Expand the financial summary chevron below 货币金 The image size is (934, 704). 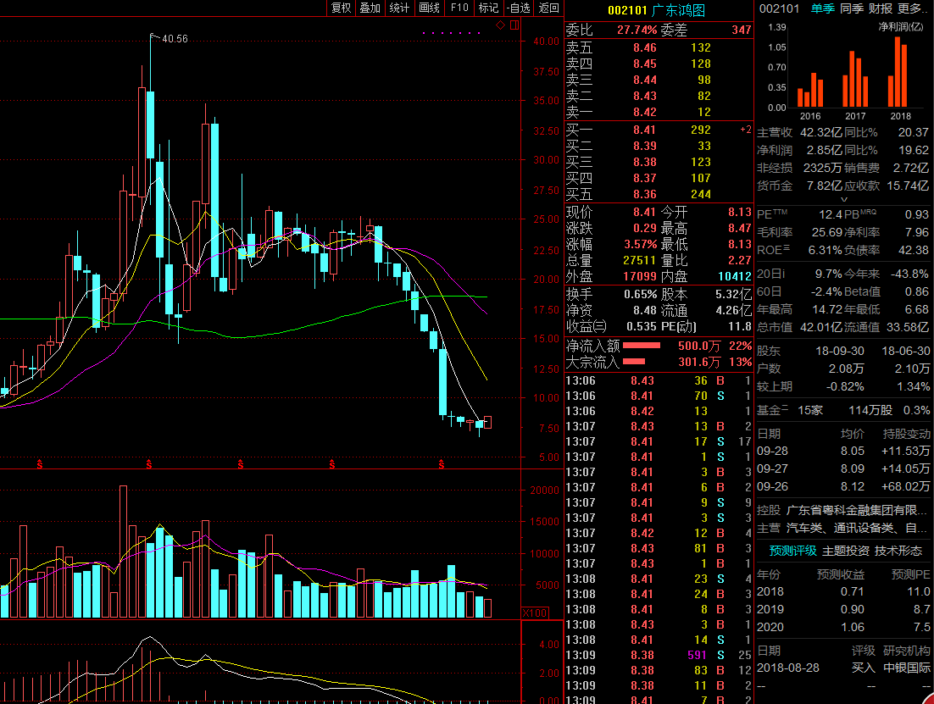[x=842, y=200]
